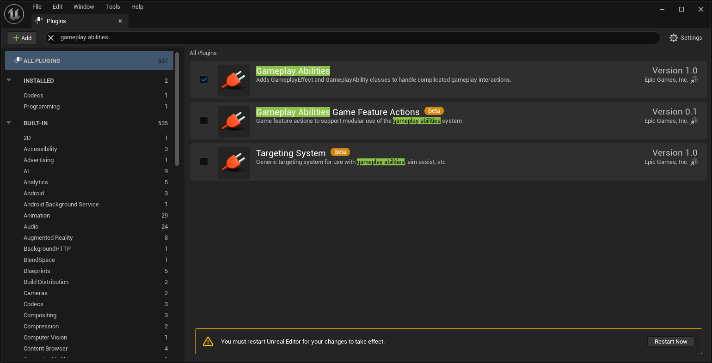Click the Settings button label

pos(691,38)
